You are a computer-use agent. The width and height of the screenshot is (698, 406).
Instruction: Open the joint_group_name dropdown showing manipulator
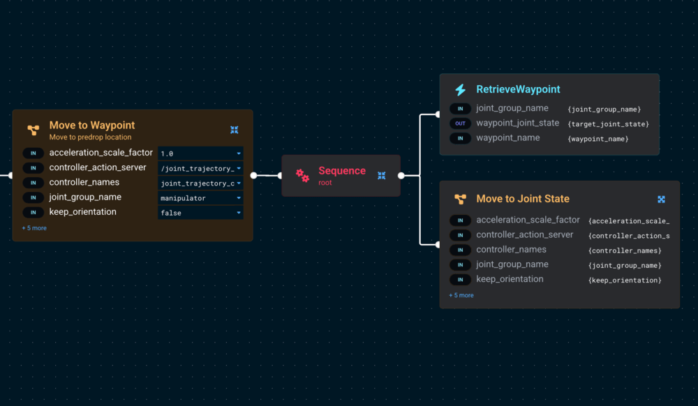[x=201, y=197]
